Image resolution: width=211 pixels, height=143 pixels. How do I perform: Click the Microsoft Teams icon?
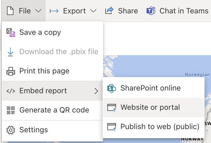[x=151, y=11]
